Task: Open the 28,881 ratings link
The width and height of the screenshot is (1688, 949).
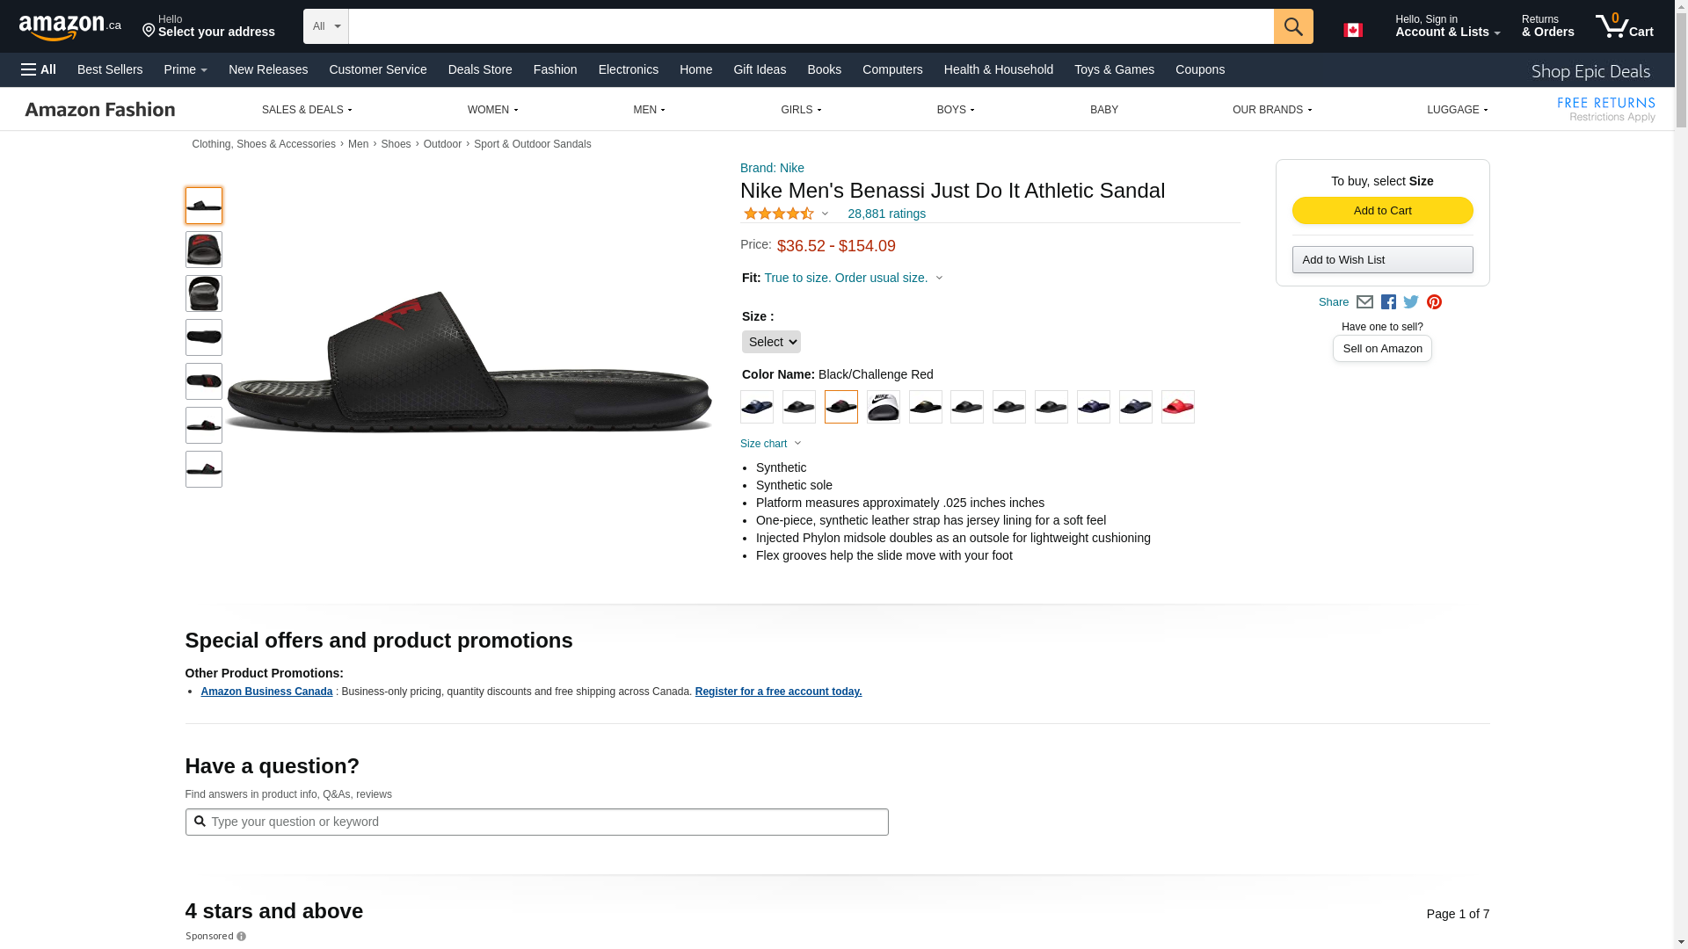Action: (x=886, y=214)
